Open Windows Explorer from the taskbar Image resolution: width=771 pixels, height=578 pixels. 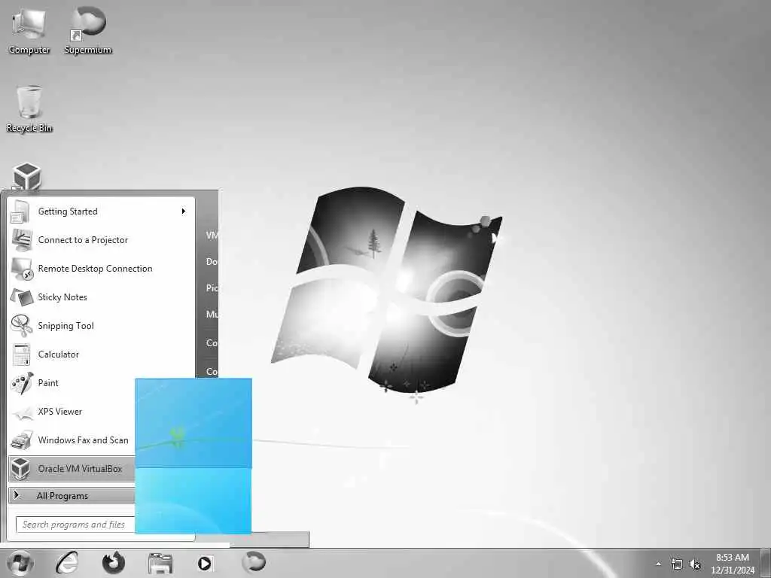(x=160, y=563)
